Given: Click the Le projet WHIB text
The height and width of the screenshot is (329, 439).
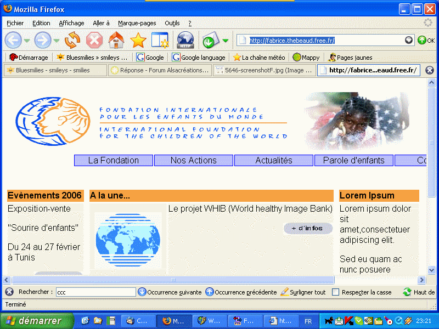Looking at the screenshot, I should tap(250, 209).
